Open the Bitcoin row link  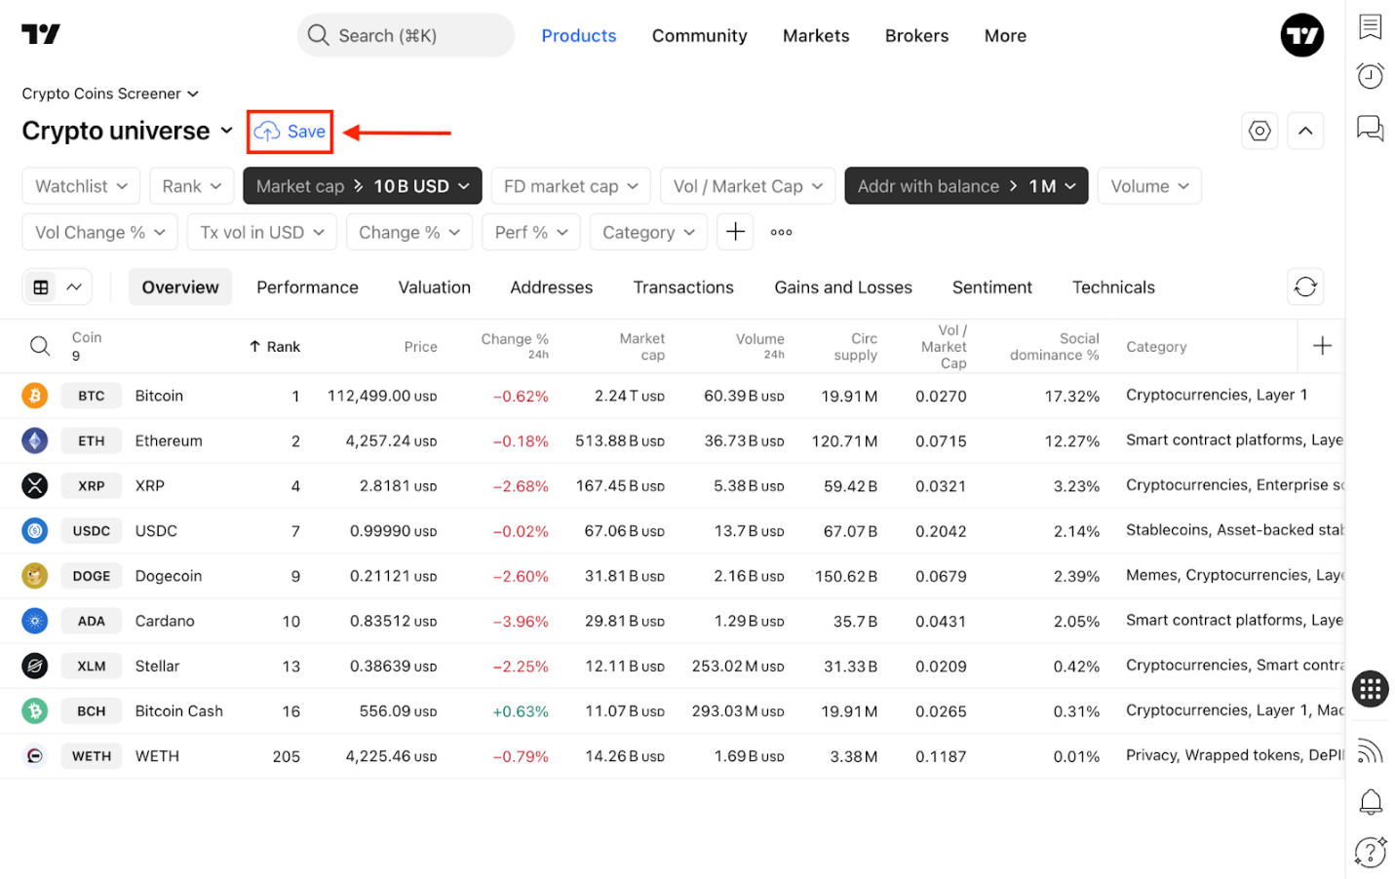pyautogui.click(x=159, y=396)
